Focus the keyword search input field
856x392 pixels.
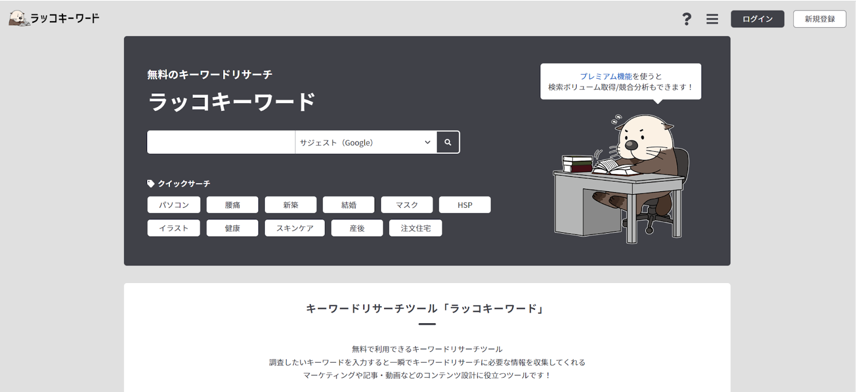[221, 142]
